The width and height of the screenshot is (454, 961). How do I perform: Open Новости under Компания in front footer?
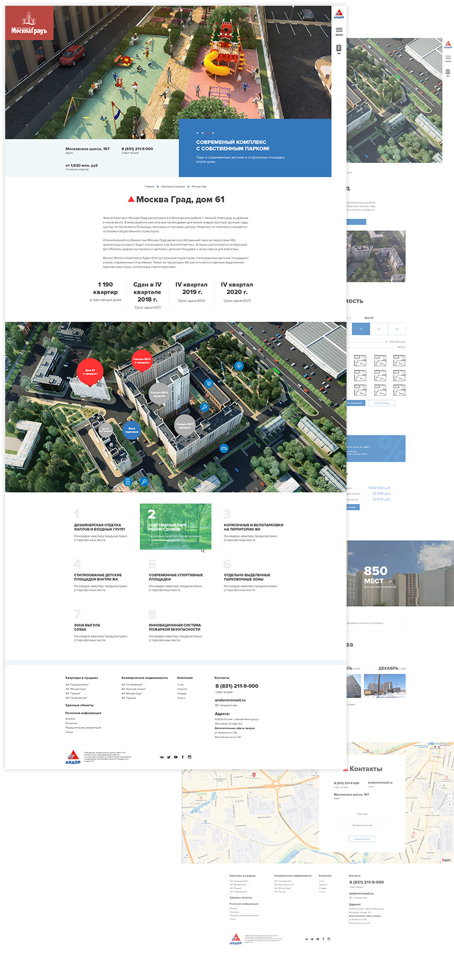tap(182, 689)
